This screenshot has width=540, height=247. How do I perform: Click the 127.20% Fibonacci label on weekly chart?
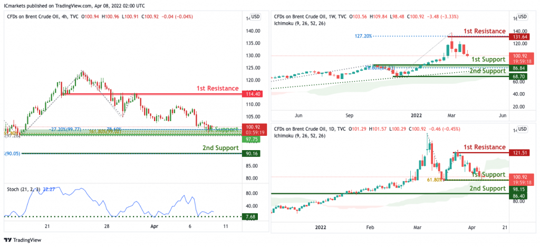coord(363,36)
